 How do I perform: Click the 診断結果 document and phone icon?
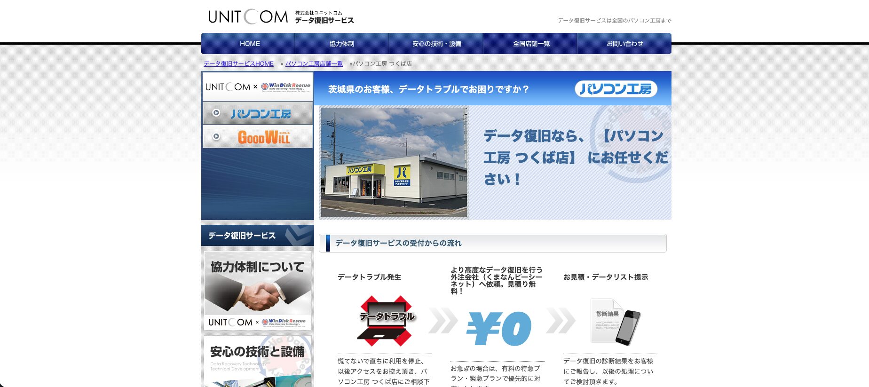point(615,322)
